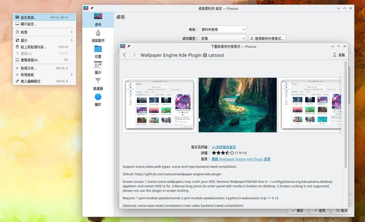View first plugin screenshot thumbnail
This screenshot has height=222, width=365.
(160, 105)
